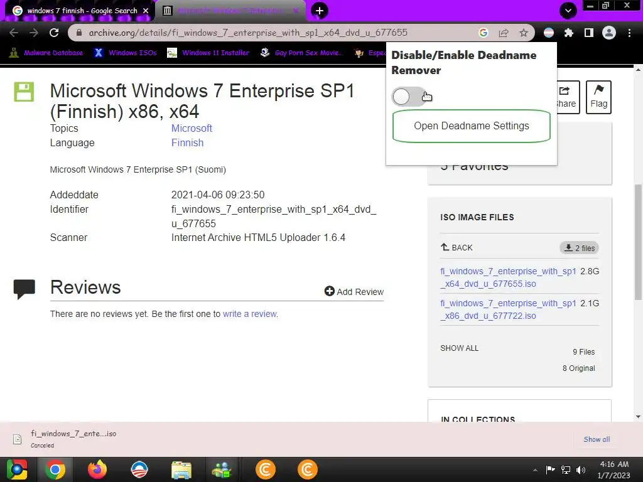Open File Explorer folder on taskbar

(x=181, y=469)
